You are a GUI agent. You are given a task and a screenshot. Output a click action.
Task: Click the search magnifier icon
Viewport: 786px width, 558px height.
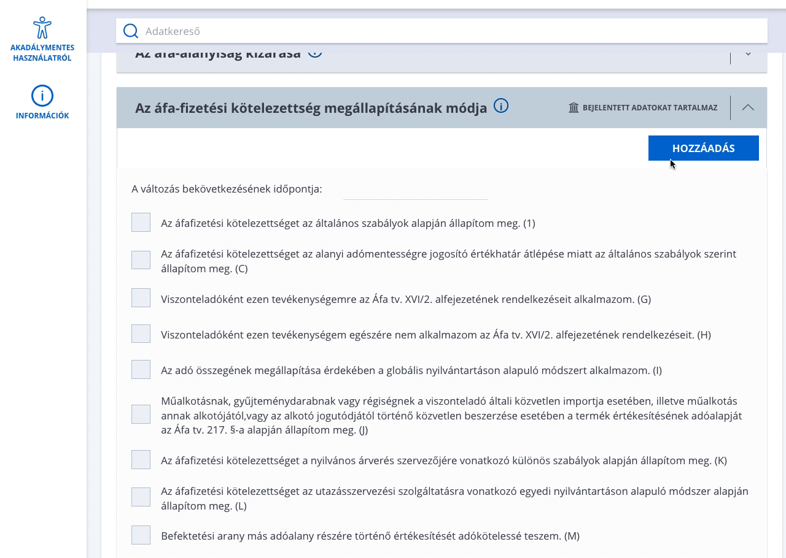130,31
